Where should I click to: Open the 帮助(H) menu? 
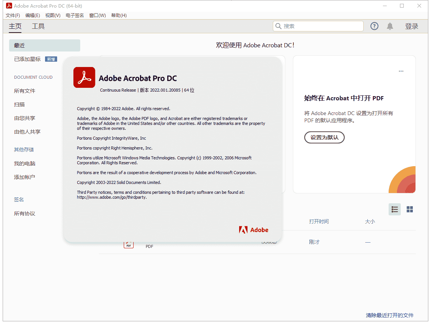[x=119, y=16]
